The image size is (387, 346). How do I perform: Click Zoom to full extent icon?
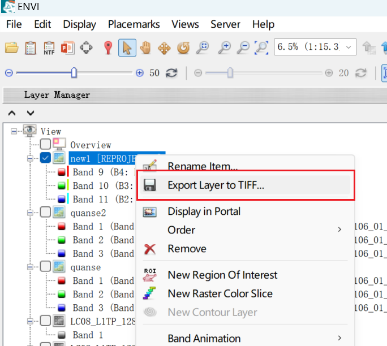[x=261, y=47]
